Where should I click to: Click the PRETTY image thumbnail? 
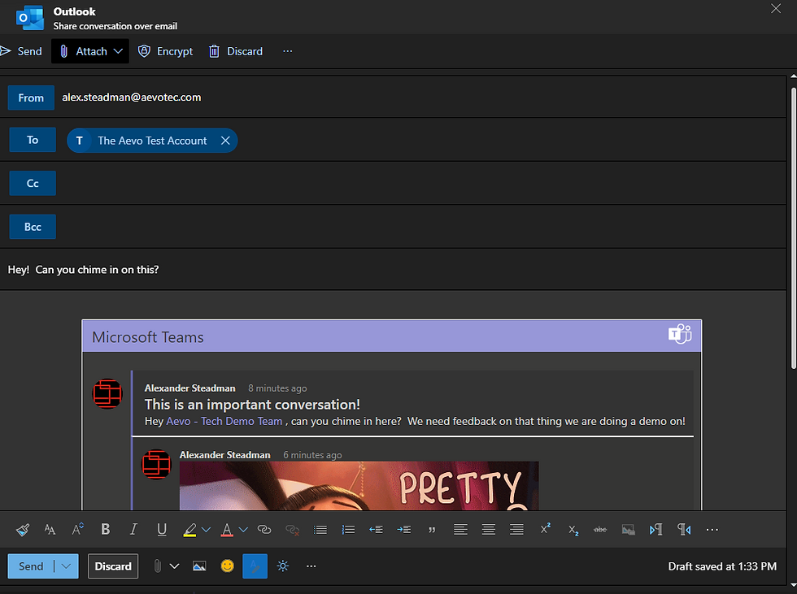click(359, 486)
